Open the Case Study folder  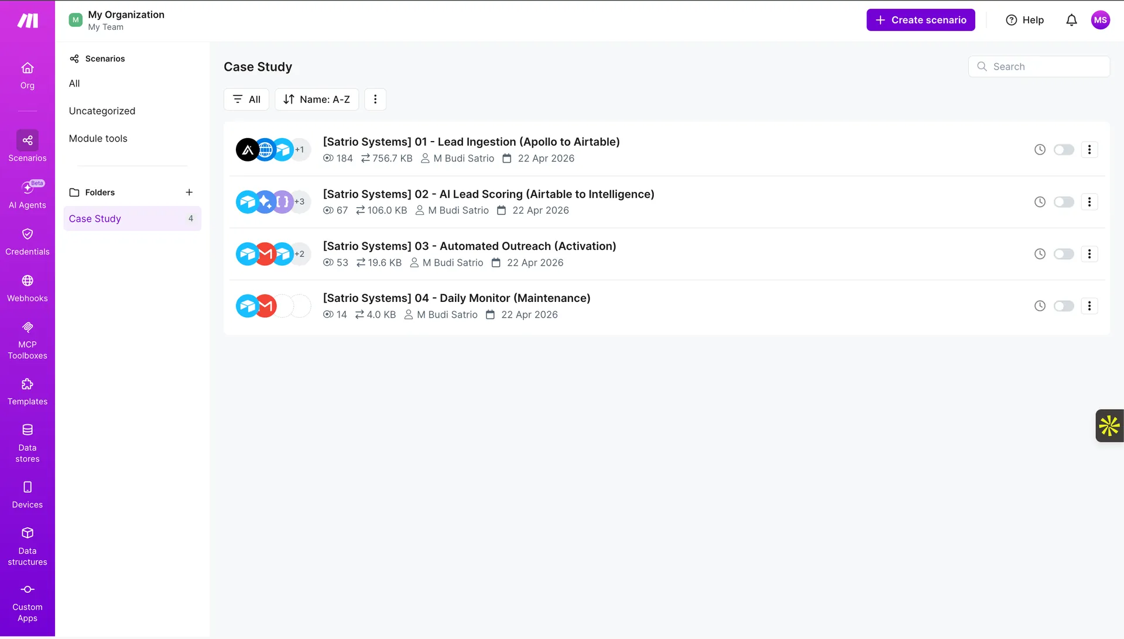[95, 218]
